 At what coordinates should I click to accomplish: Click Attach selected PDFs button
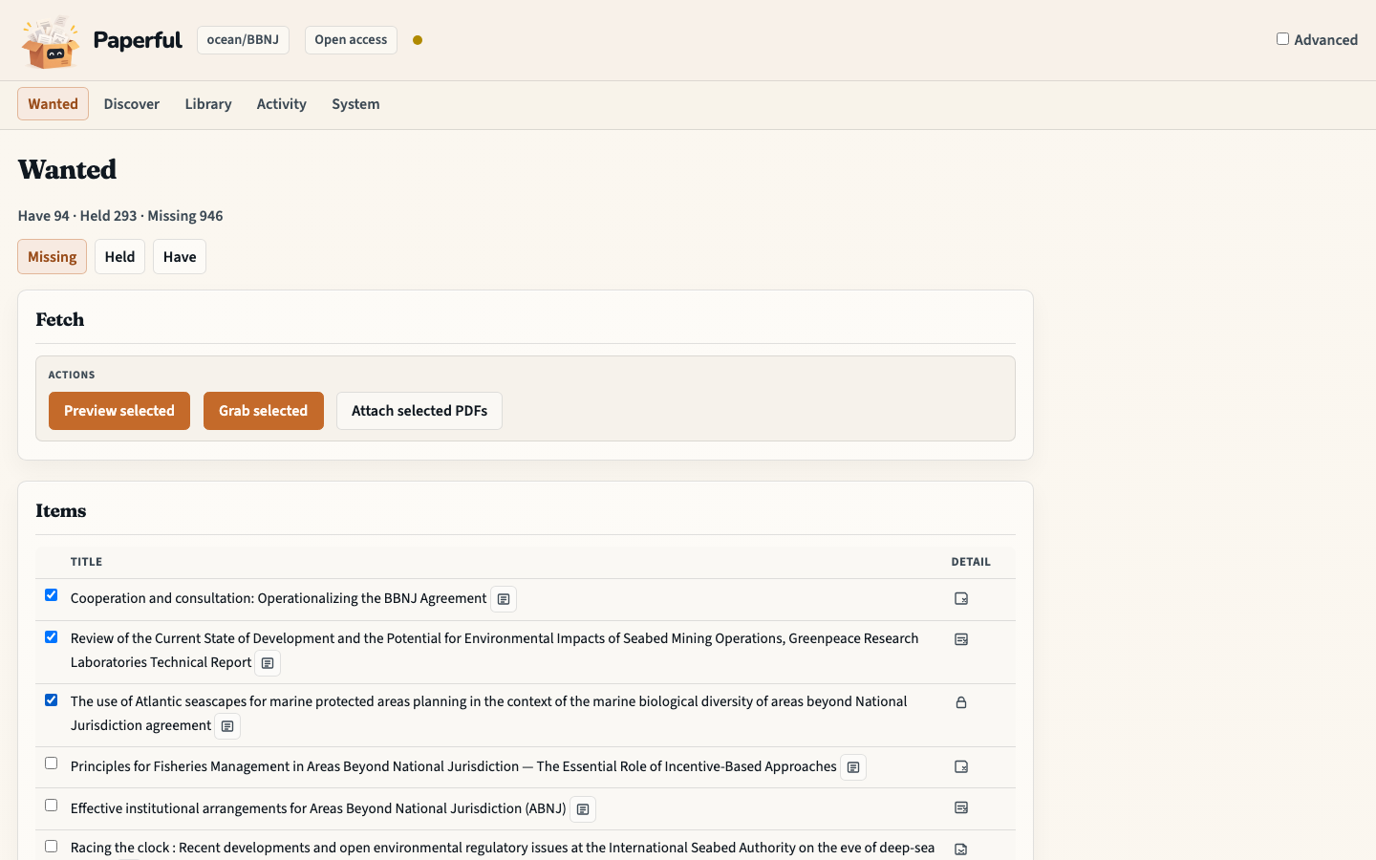(419, 411)
